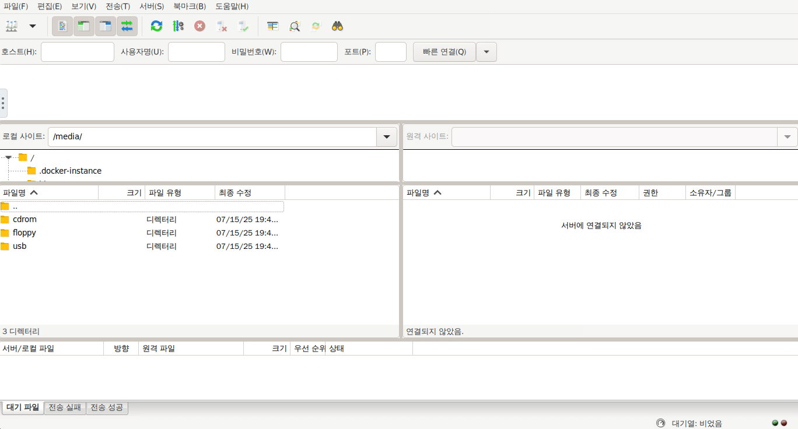798x429 pixels.
Task: Open the Site Manager icon
Action: point(12,26)
